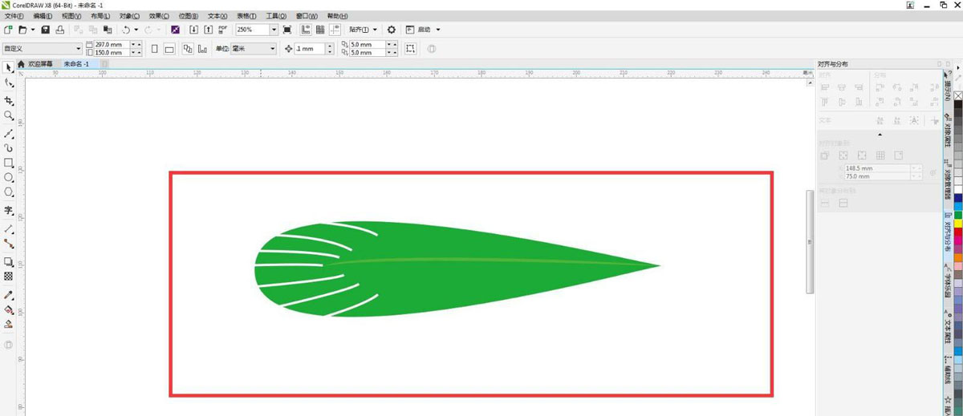Select the Pick tool arrow in toolbox

pyautogui.click(x=9, y=67)
